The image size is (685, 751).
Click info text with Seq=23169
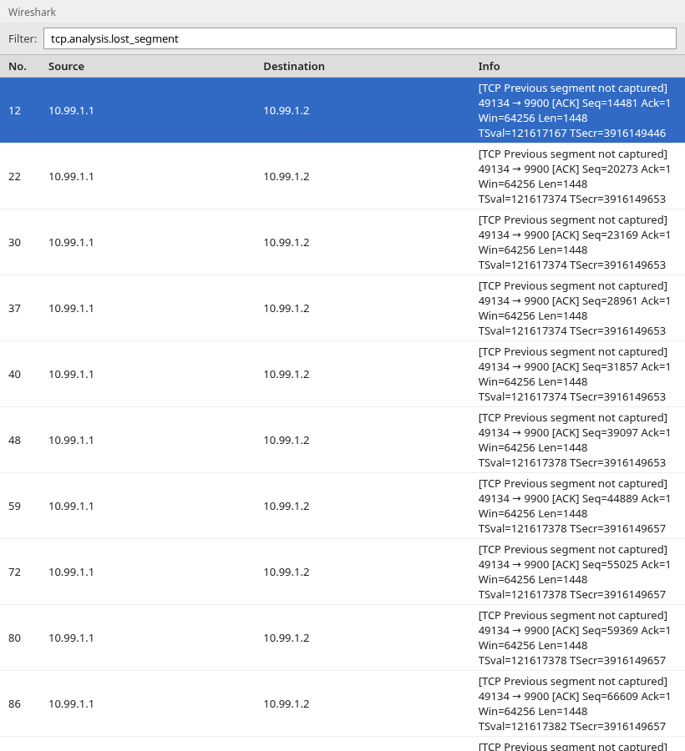tap(574, 243)
